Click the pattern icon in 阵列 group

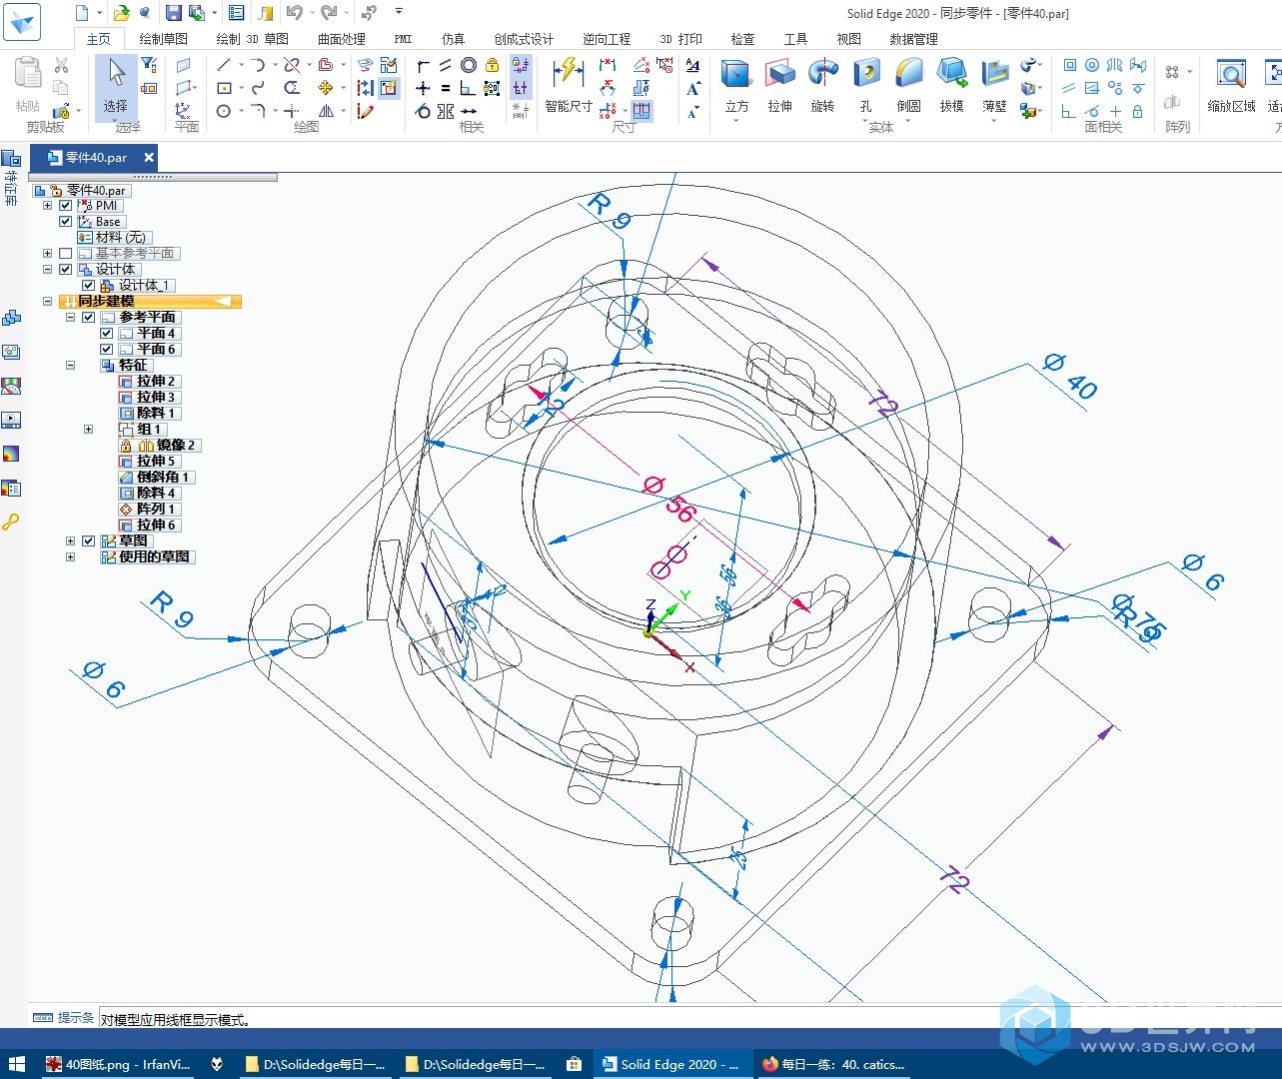click(1172, 72)
